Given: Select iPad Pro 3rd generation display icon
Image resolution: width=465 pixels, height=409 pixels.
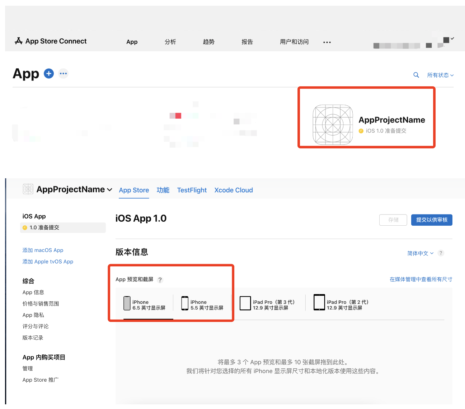Looking at the screenshot, I should pos(245,303).
